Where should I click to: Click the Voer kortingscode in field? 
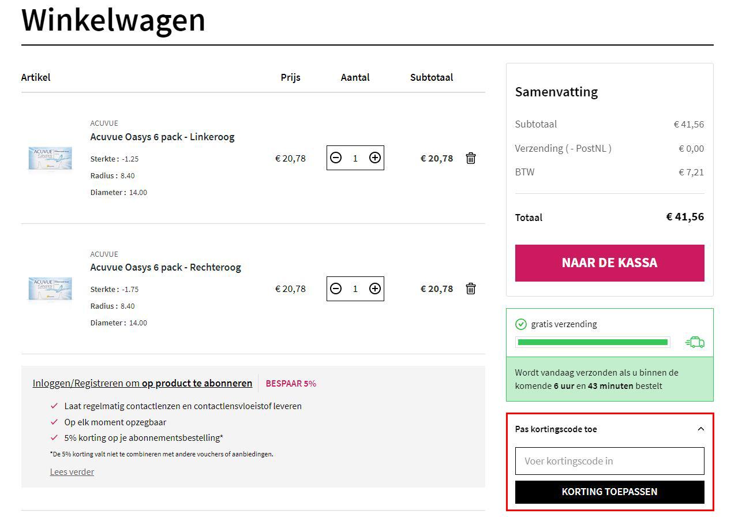(609, 461)
